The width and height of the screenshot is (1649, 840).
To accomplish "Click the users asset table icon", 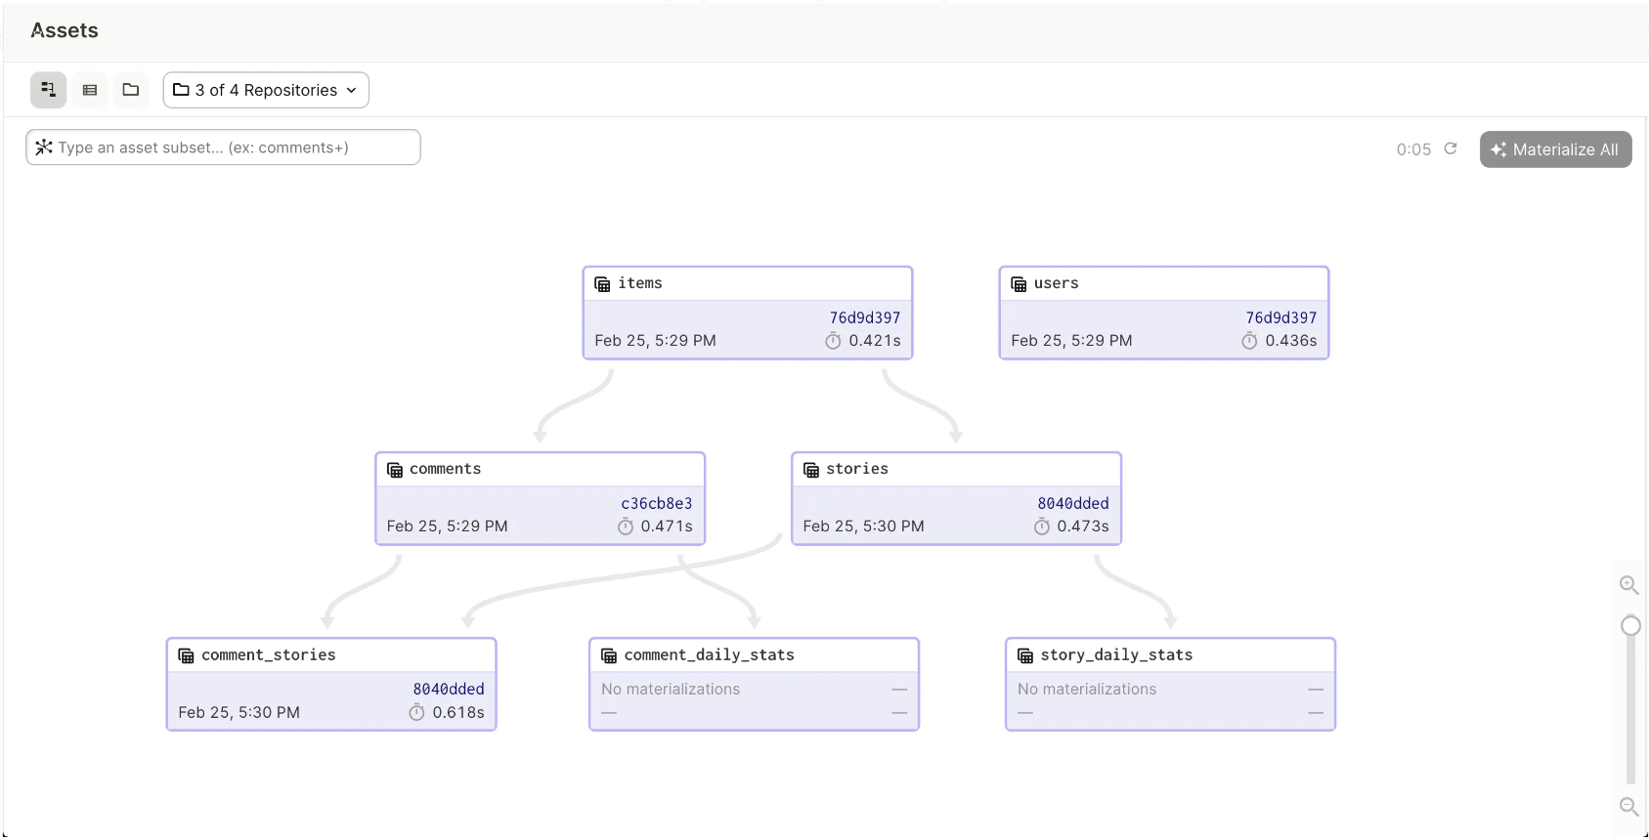I will click(x=1019, y=284).
